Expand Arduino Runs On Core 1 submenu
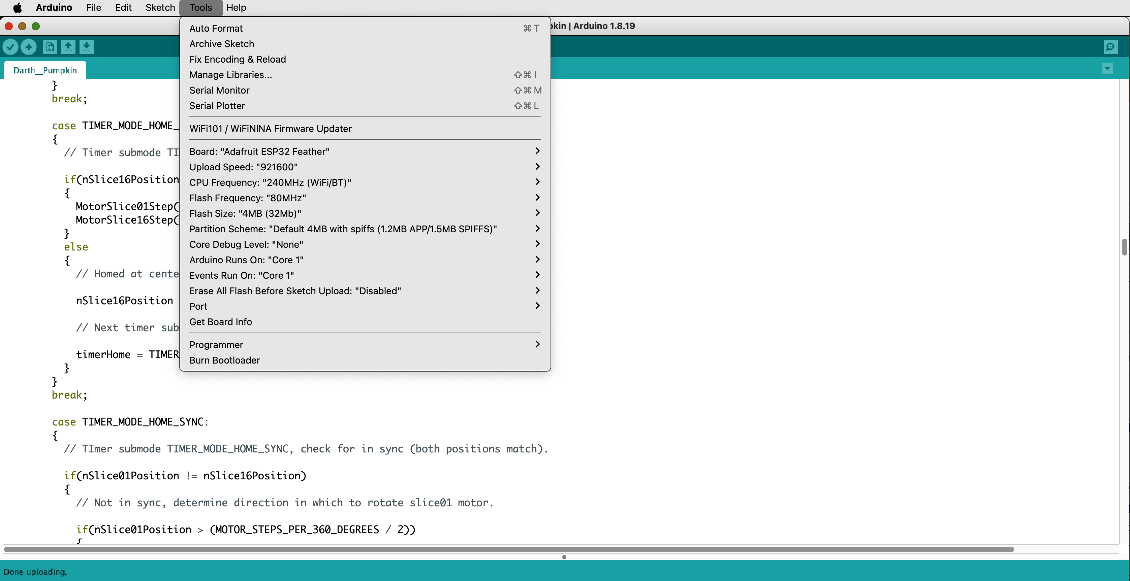This screenshot has width=1130, height=581. [x=365, y=260]
